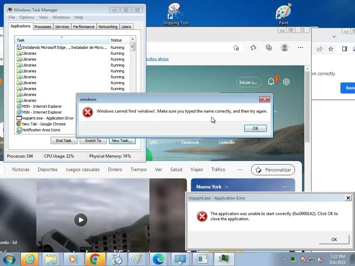Launch Windows Media Player from taskbar
Screen dimensions: 355x266
point(73,259)
